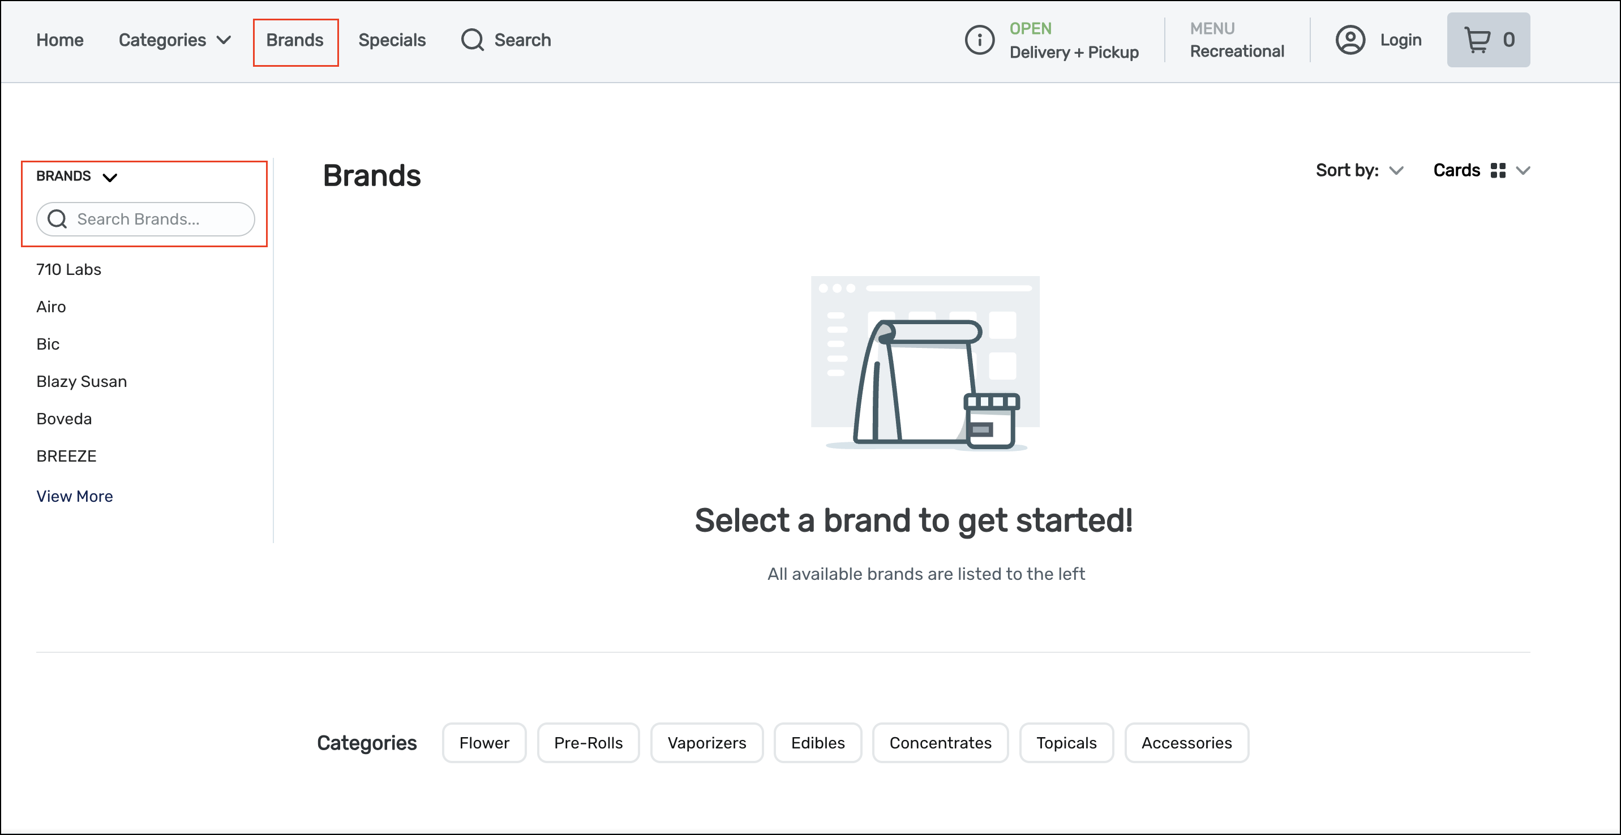Go to the Home menu item
1621x835 pixels.
point(60,40)
